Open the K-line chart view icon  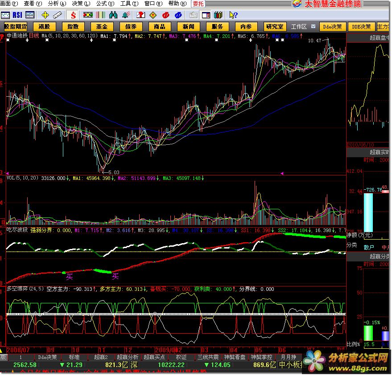click(5, 15)
